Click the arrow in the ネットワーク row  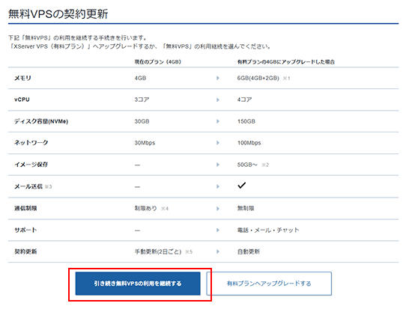click(217, 143)
